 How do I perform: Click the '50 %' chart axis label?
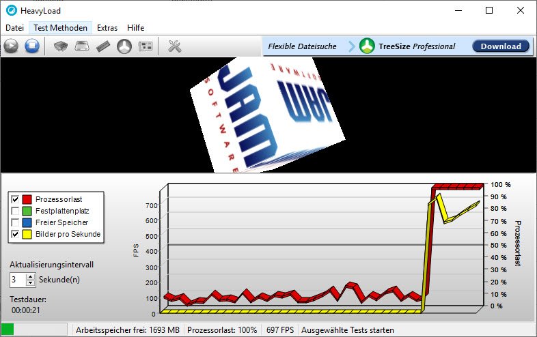tap(498, 246)
